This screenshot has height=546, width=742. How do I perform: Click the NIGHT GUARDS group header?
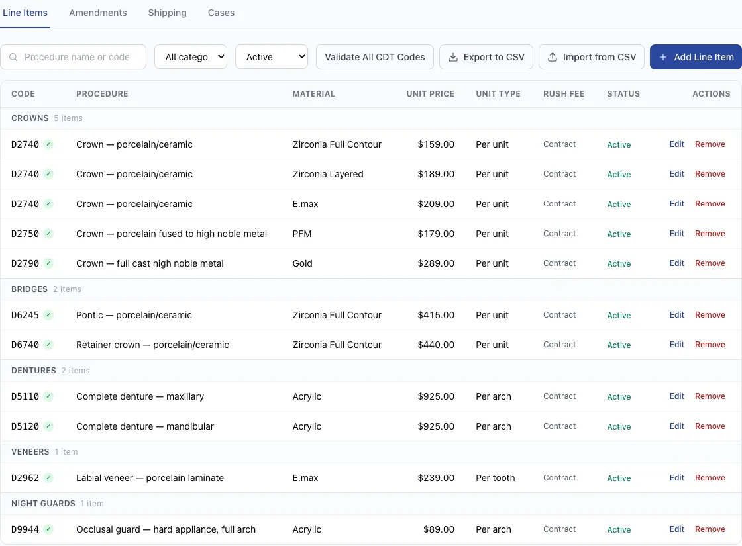click(371, 503)
